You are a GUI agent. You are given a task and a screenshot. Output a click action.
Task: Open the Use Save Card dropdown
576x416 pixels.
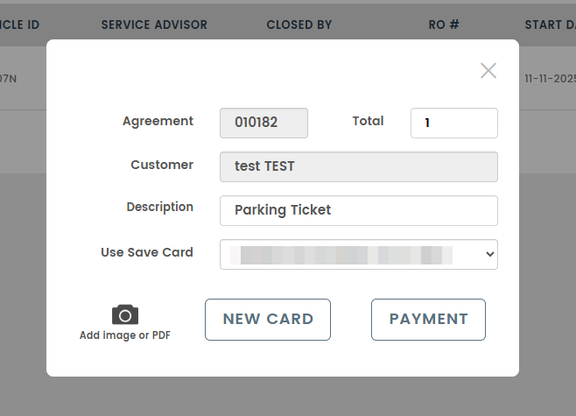pyautogui.click(x=358, y=254)
